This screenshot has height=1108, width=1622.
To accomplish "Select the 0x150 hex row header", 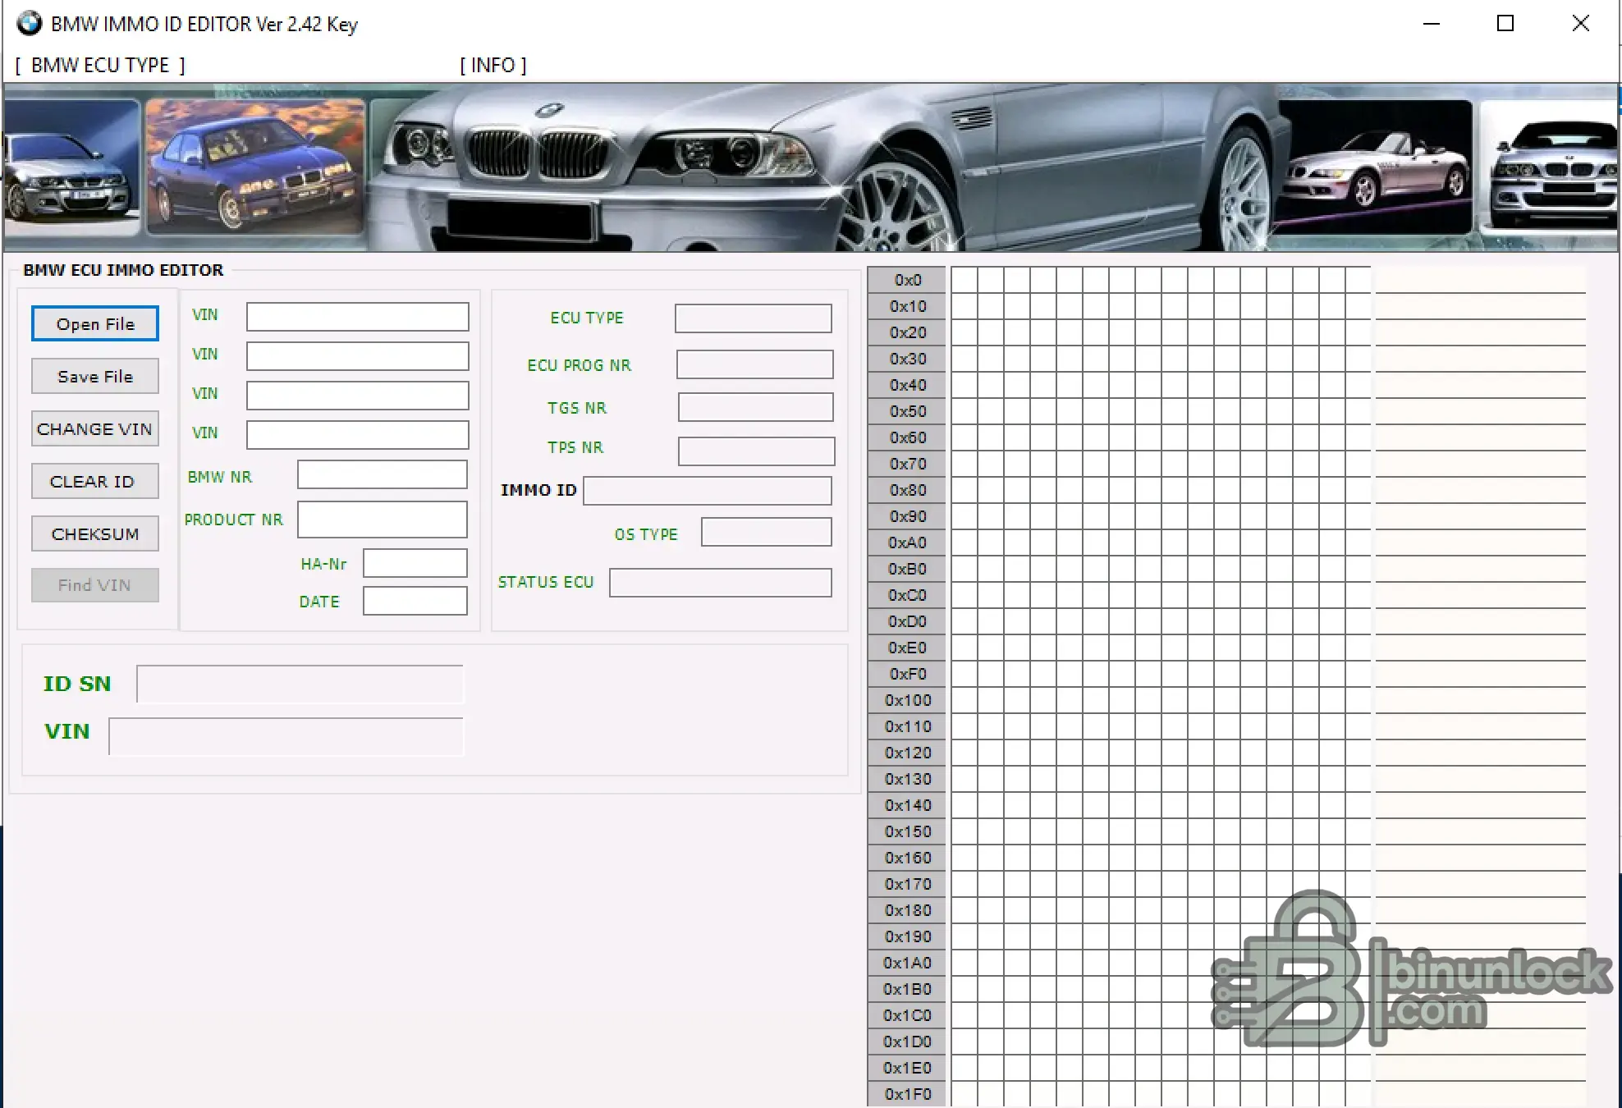I will tap(907, 831).
